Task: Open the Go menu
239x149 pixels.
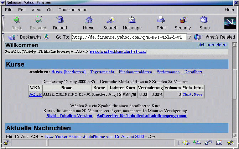Action: pos(50,10)
